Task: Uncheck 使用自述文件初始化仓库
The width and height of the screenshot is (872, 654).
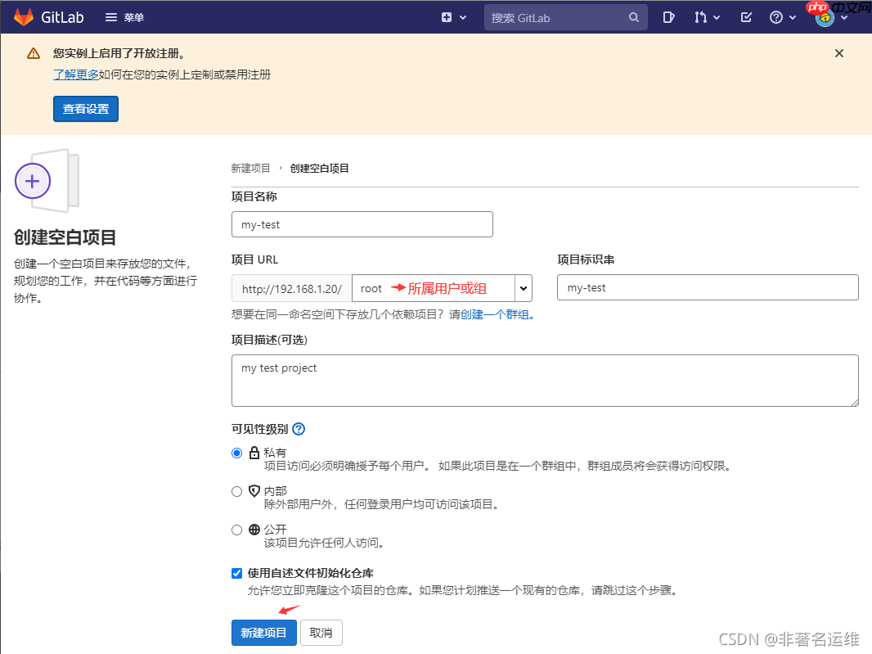Action: pos(236,573)
